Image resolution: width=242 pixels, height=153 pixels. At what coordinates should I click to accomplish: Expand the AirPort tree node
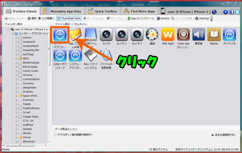pyautogui.click(x=16, y=38)
